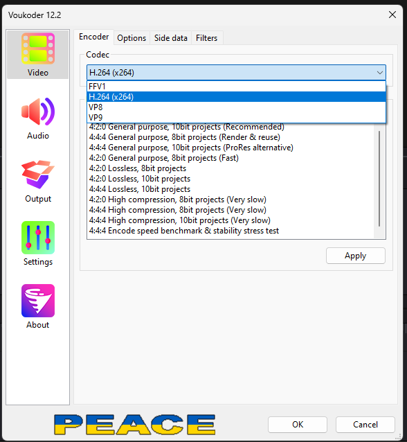This screenshot has width=407, height=442.
Task: Click the Apply preset button
Action: (x=356, y=256)
